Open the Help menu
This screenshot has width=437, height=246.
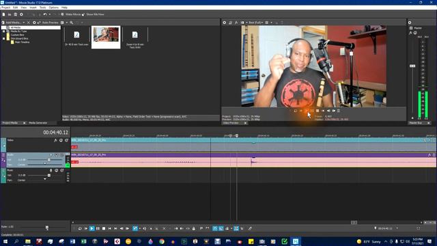[64, 8]
